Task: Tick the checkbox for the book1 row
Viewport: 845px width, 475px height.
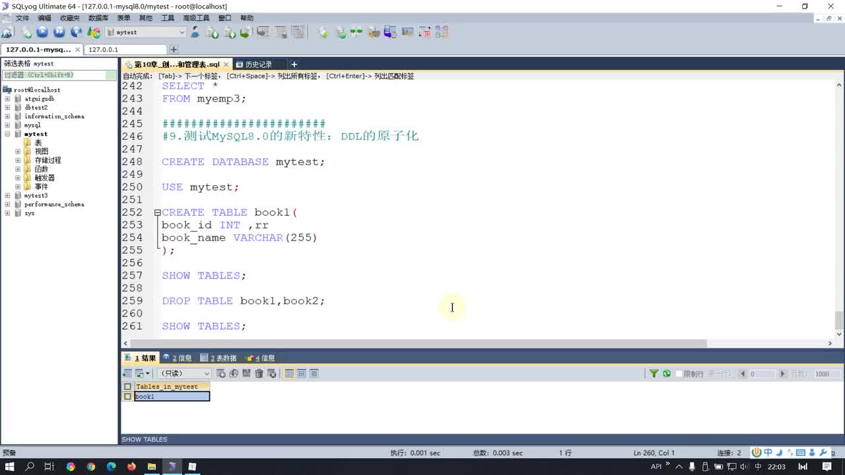Action: click(x=127, y=396)
